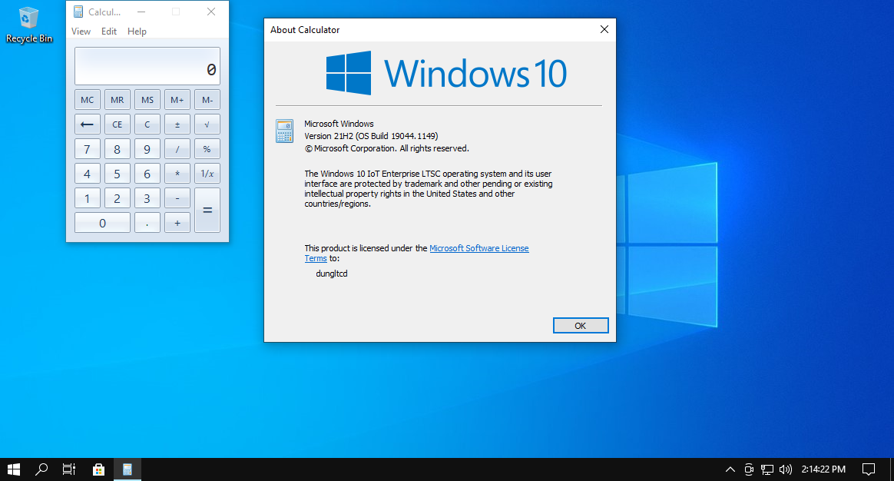Compute square root with √ key
The image size is (894, 481).
coord(207,124)
